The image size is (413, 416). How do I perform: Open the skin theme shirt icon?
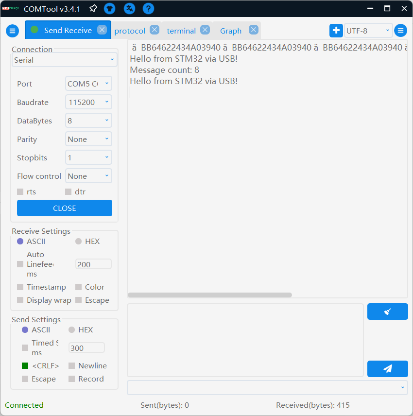[109, 9]
